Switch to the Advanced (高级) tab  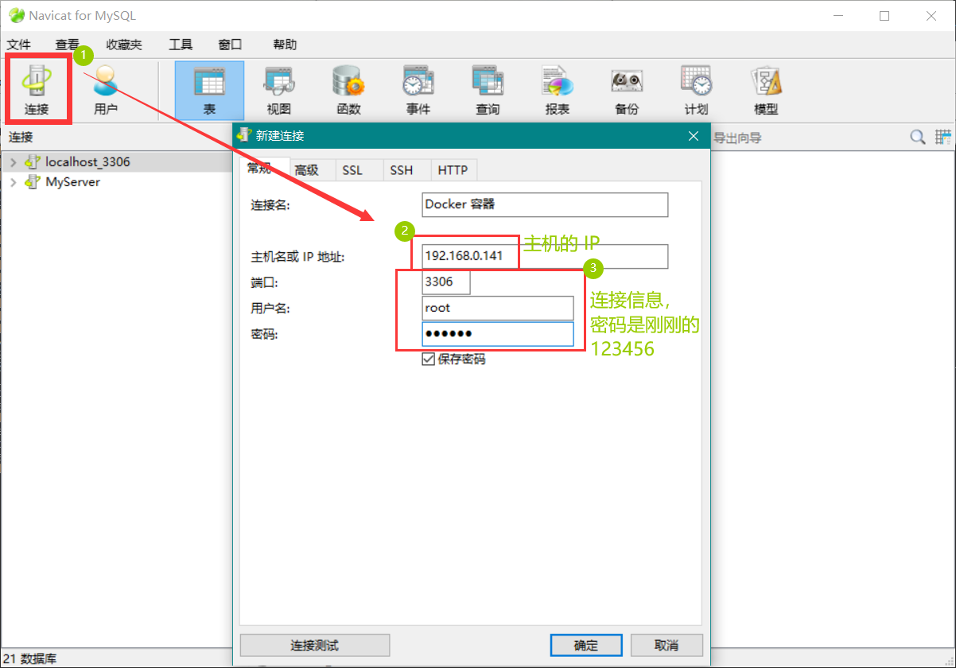point(306,170)
